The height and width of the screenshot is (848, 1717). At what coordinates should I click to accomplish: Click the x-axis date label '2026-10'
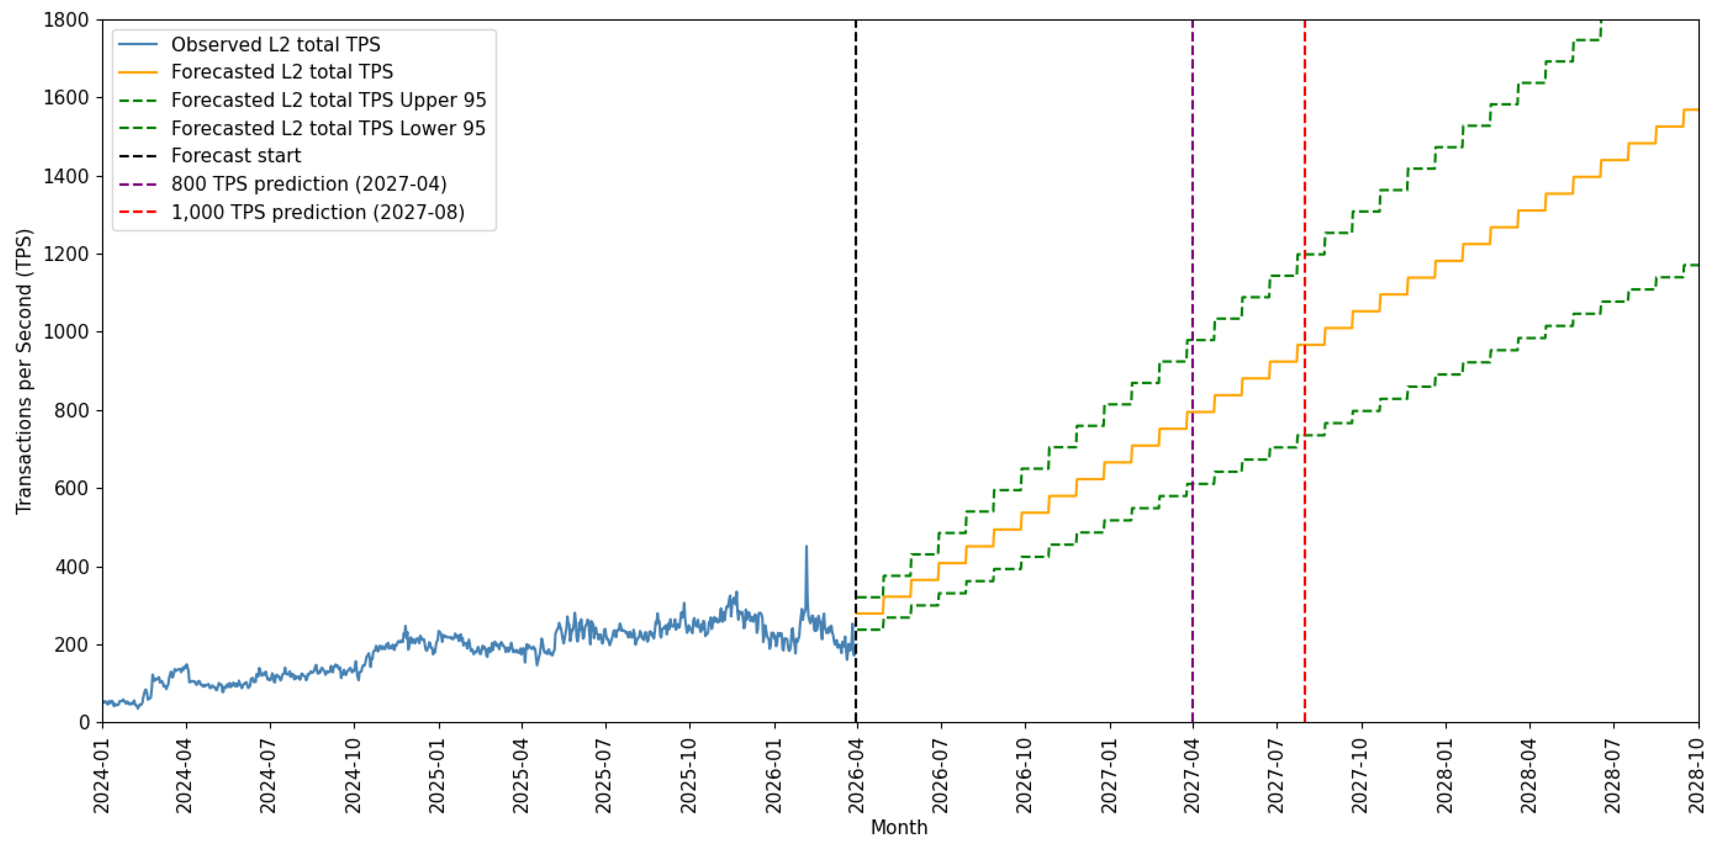1025,775
